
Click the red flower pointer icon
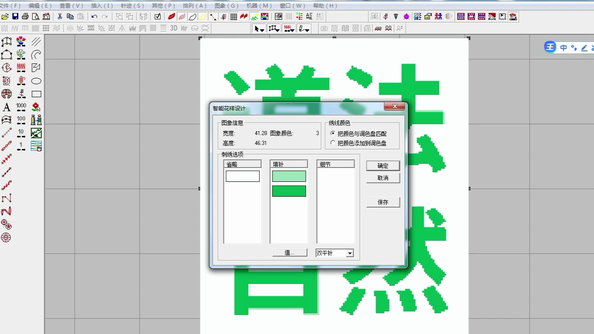click(36, 107)
